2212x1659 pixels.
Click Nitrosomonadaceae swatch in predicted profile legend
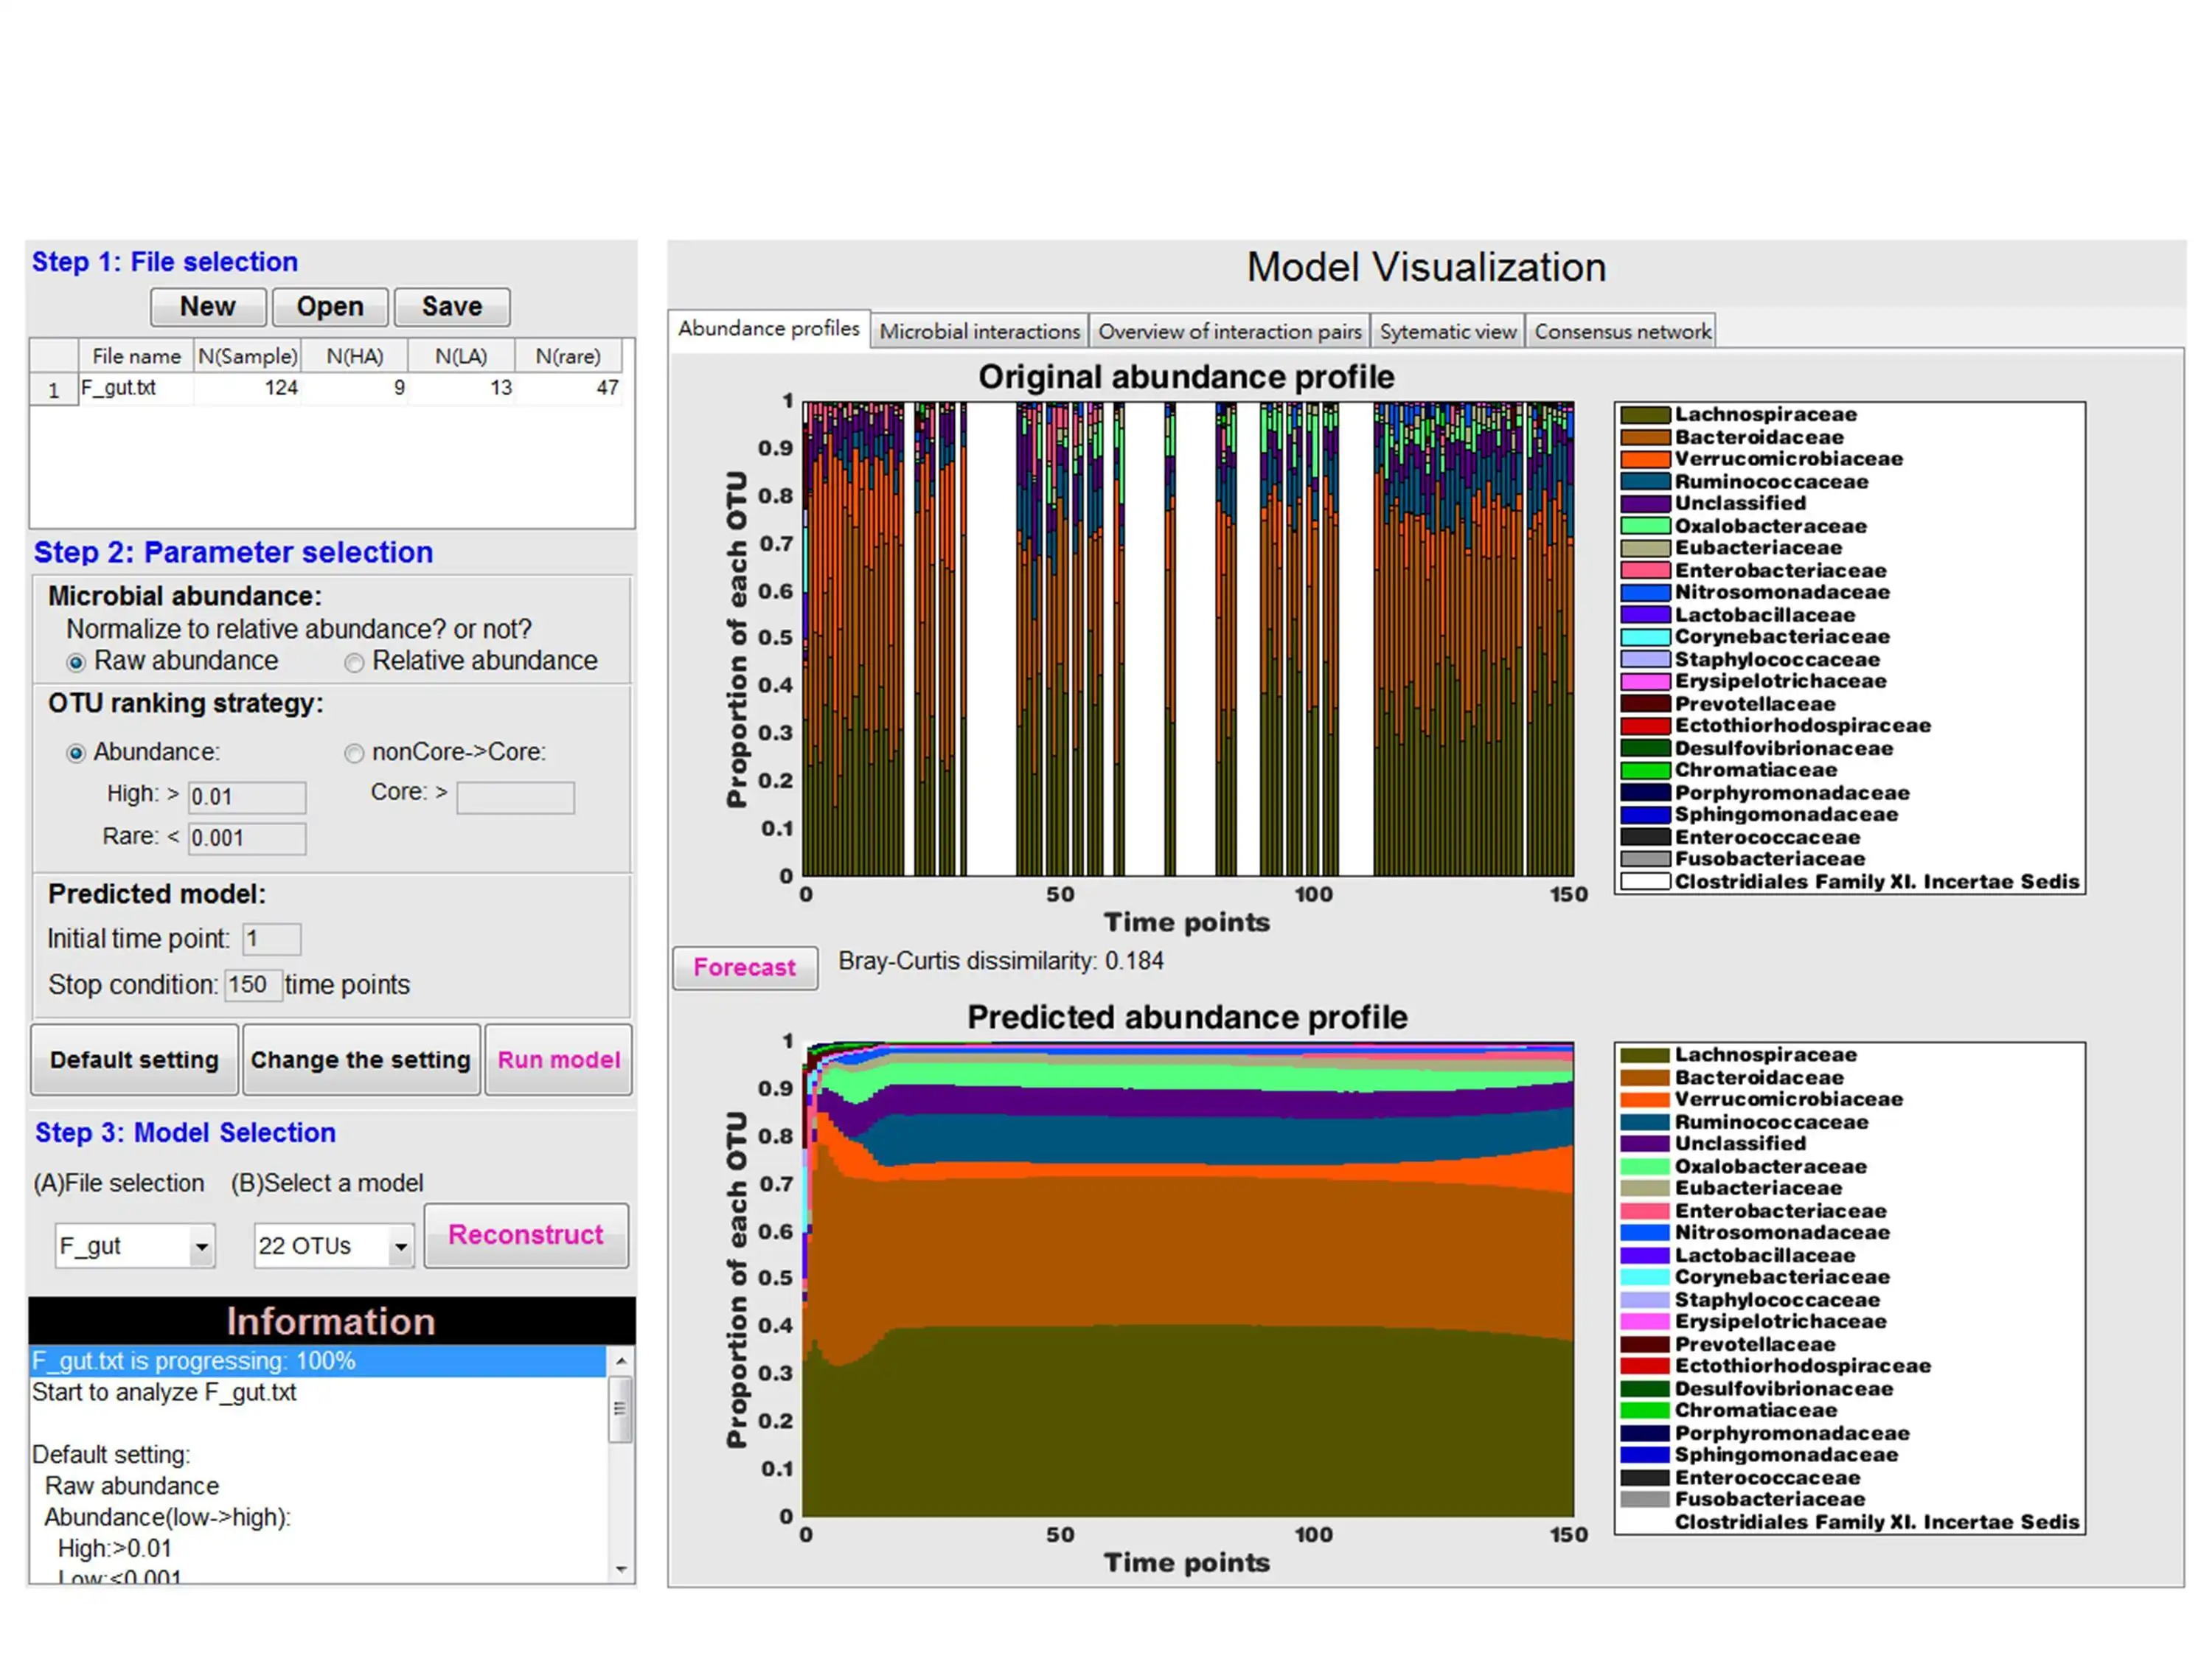tap(1645, 1233)
